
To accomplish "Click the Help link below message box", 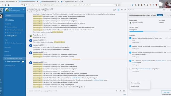I will [125, 95].
